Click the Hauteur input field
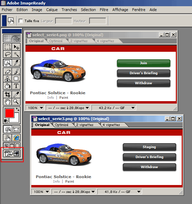The height and width of the screenshot is (204, 192). (x=98, y=21)
